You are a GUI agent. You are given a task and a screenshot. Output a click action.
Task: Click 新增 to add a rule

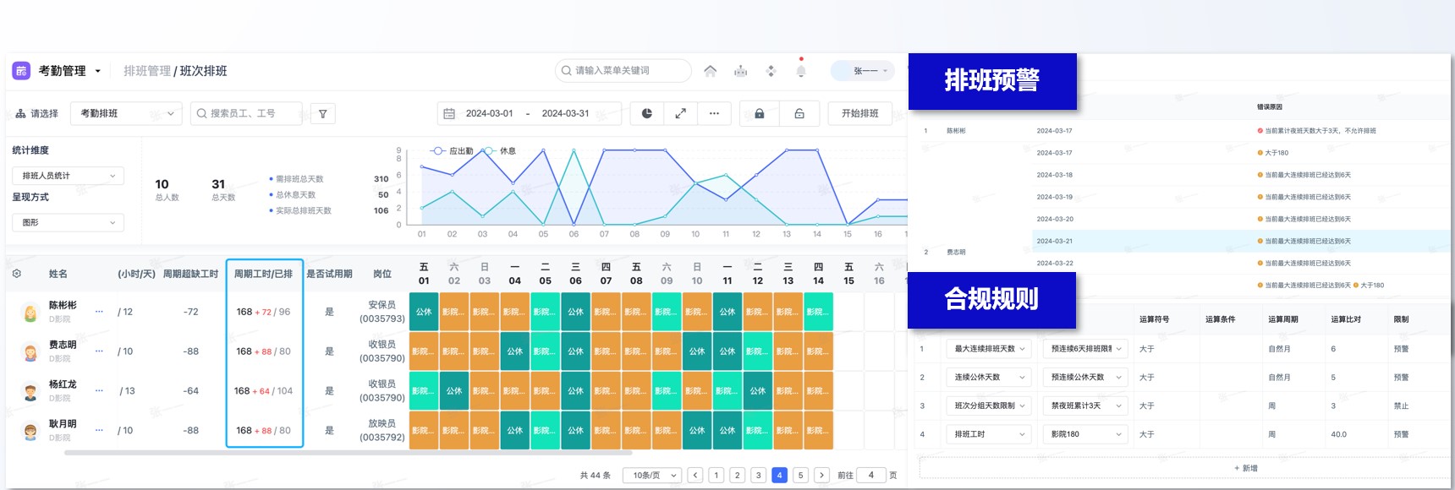(1245, 468)
